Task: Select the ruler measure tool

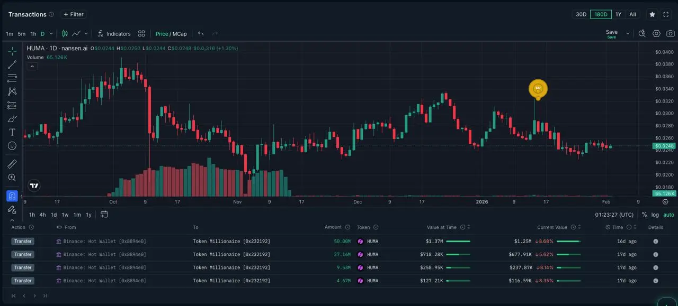Action: [x=12, y=164]
